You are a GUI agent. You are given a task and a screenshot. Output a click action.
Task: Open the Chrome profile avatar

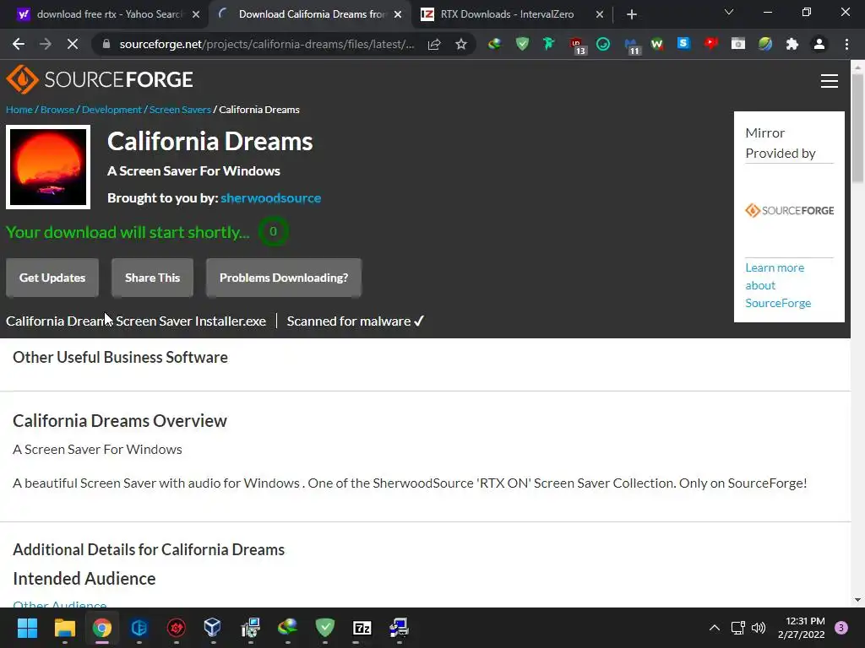coord(819,44)
